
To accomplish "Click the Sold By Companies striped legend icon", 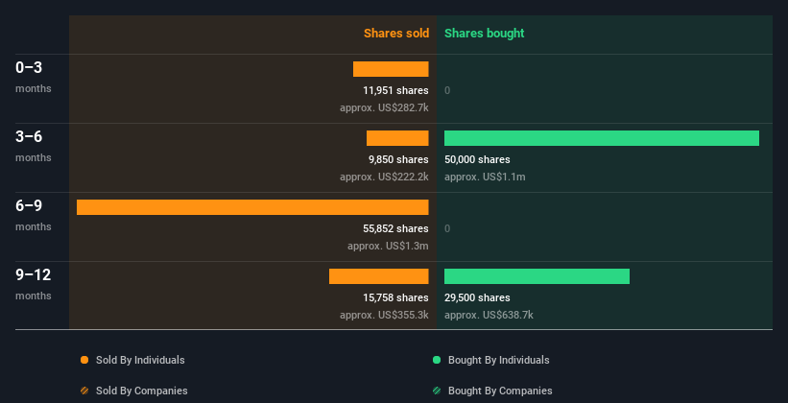I will point(84,391).
